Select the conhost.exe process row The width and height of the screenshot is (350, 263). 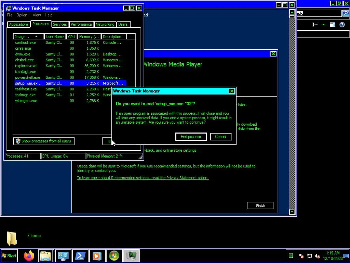(x=70, y=42)
